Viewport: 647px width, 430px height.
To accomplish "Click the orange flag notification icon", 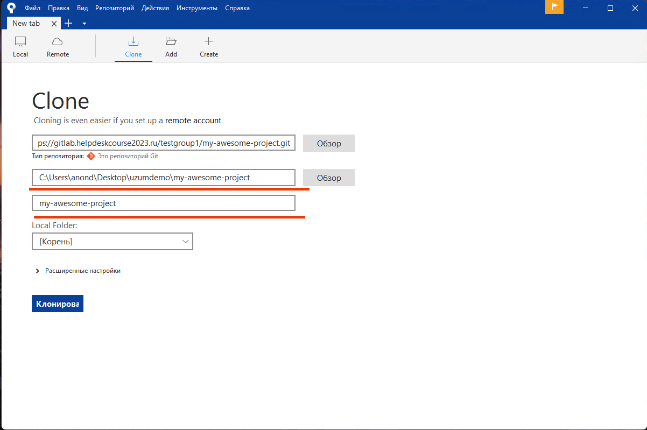I will click(554, 8).
